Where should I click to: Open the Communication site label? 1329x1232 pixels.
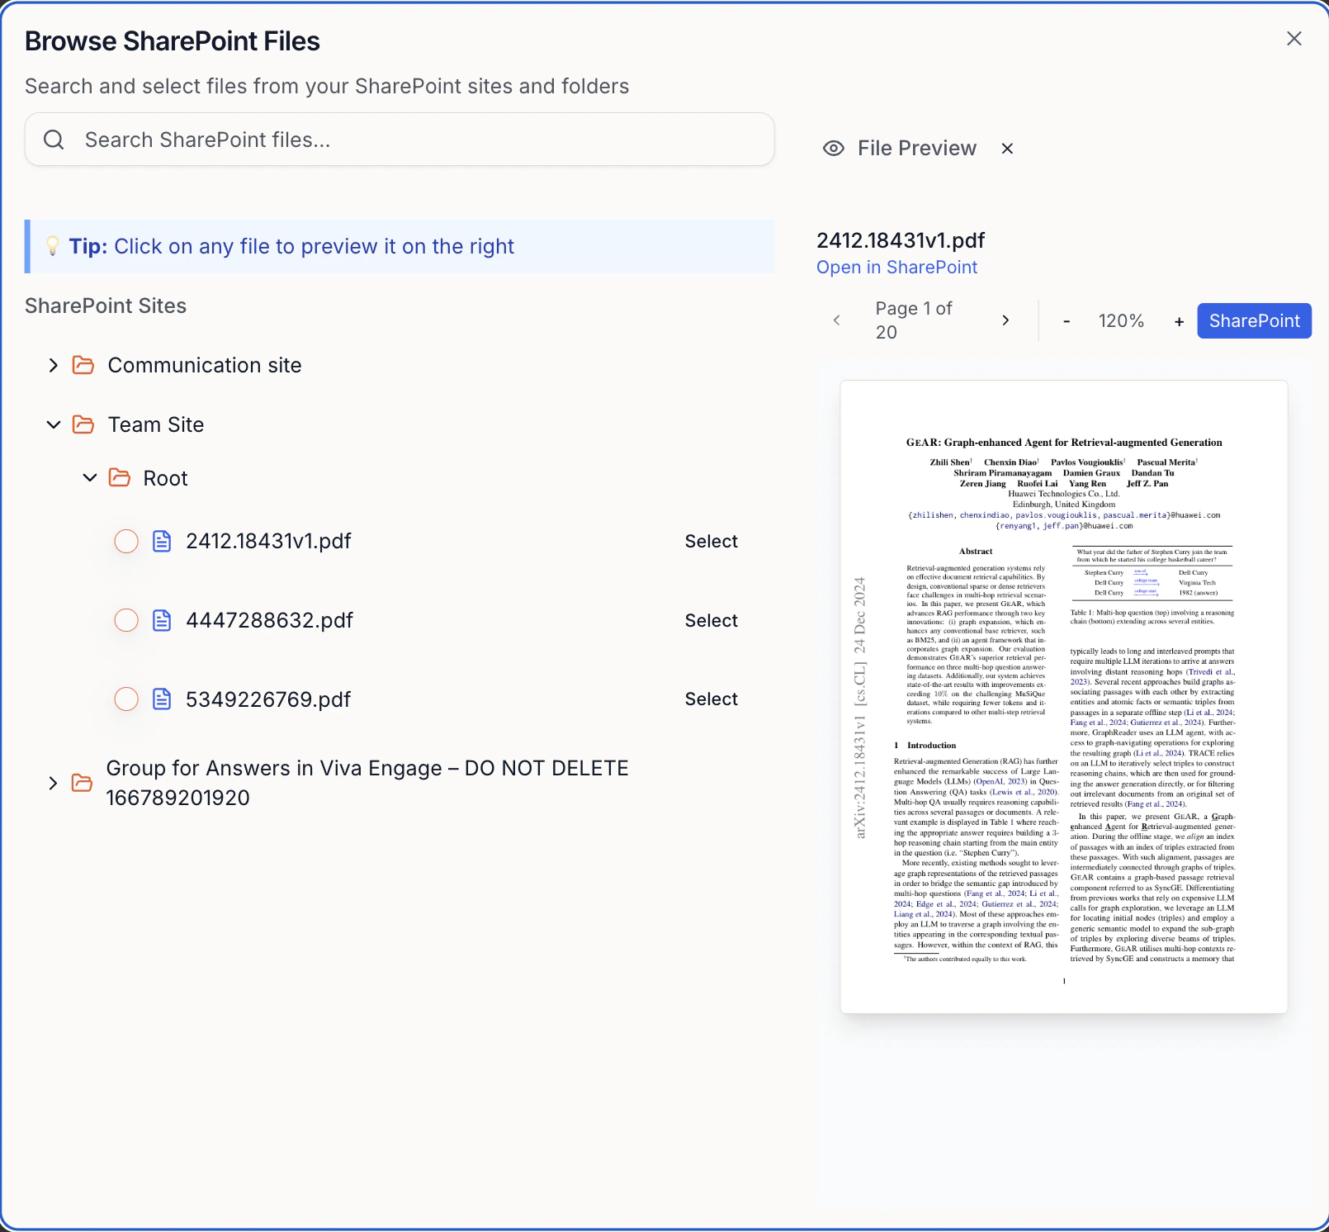pyautogui.click(x=205, y=365)
